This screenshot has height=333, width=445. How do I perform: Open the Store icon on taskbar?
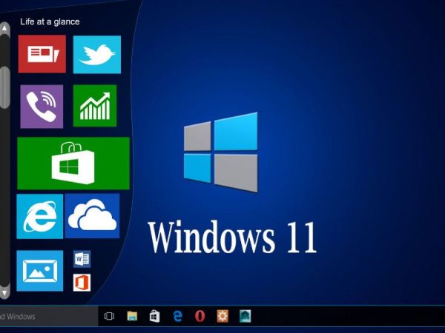[155, 316]
